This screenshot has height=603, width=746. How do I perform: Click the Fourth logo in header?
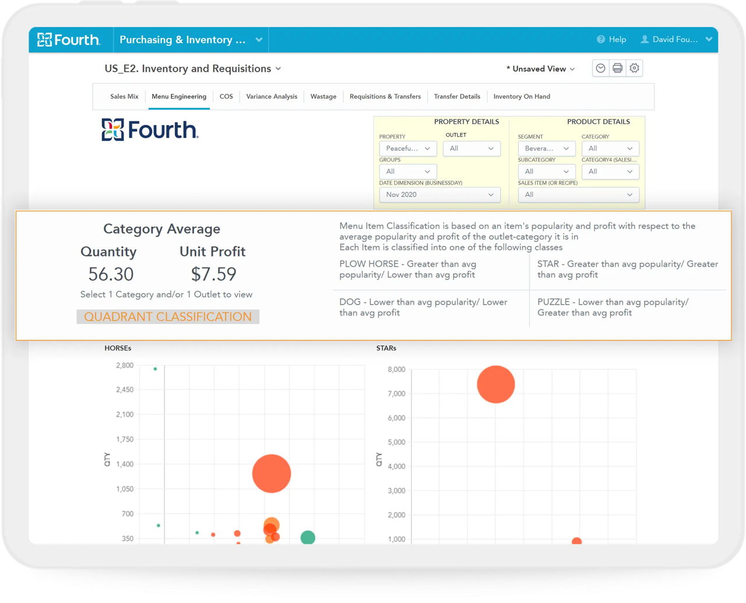click(x=69, y=40)
